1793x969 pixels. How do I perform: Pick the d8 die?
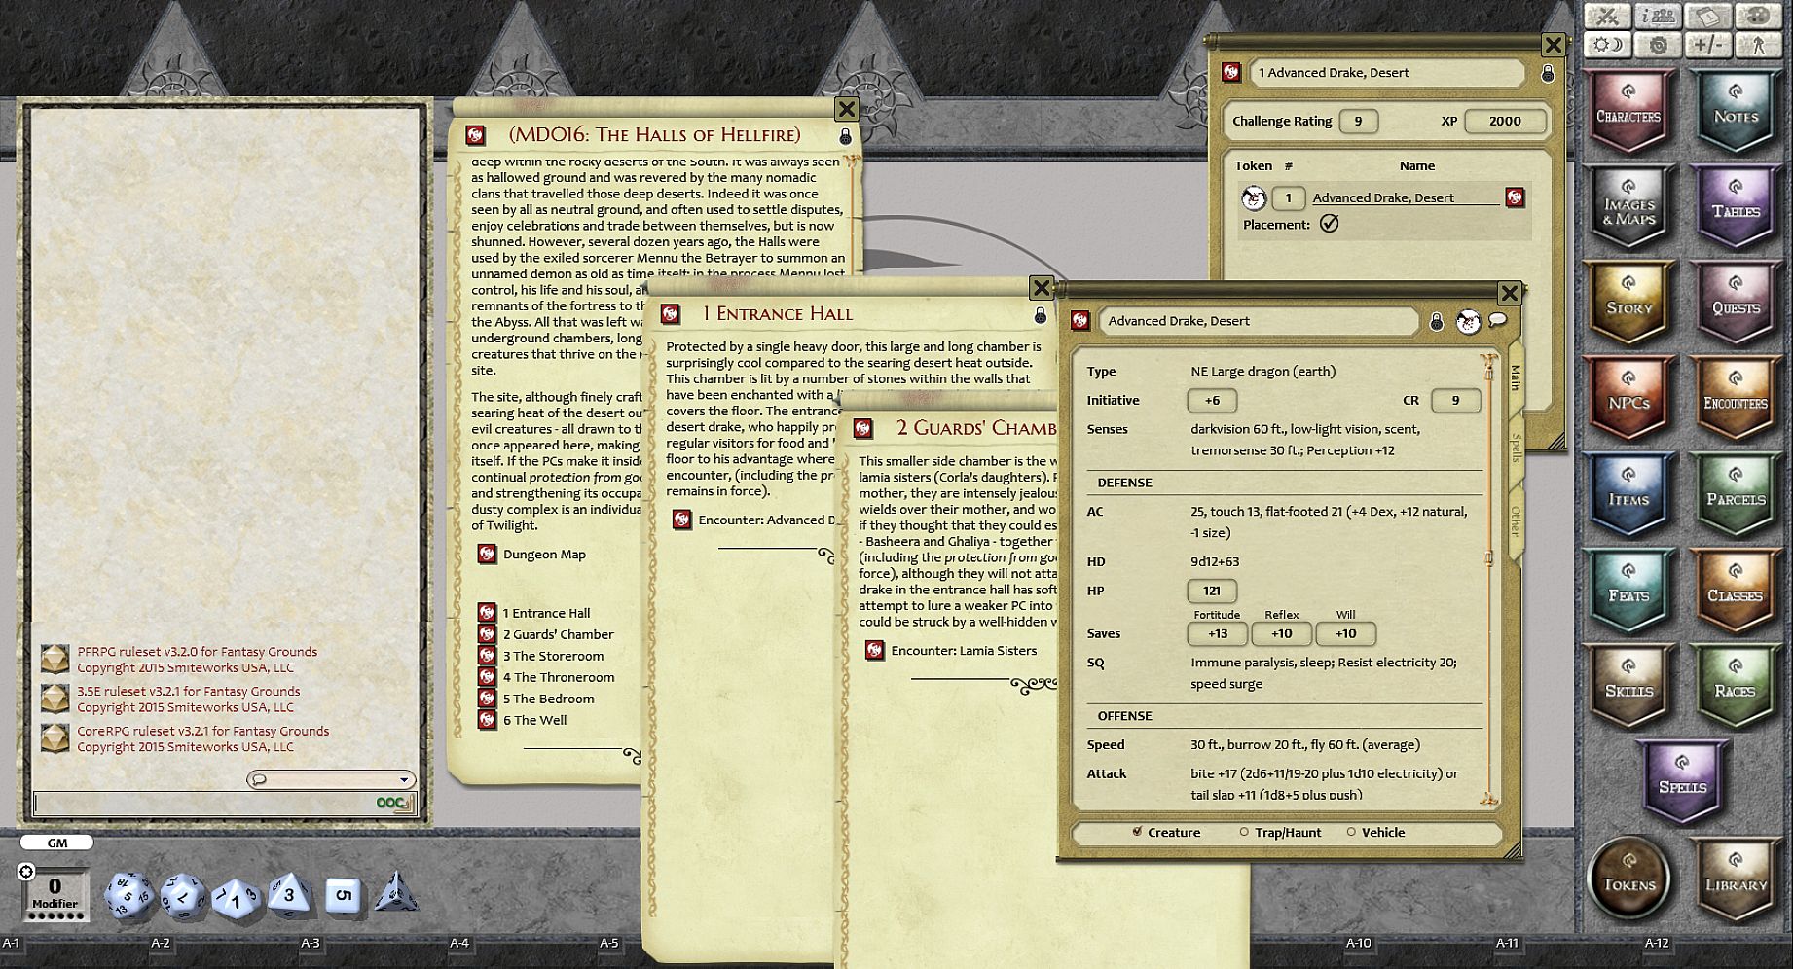(289, 894)
